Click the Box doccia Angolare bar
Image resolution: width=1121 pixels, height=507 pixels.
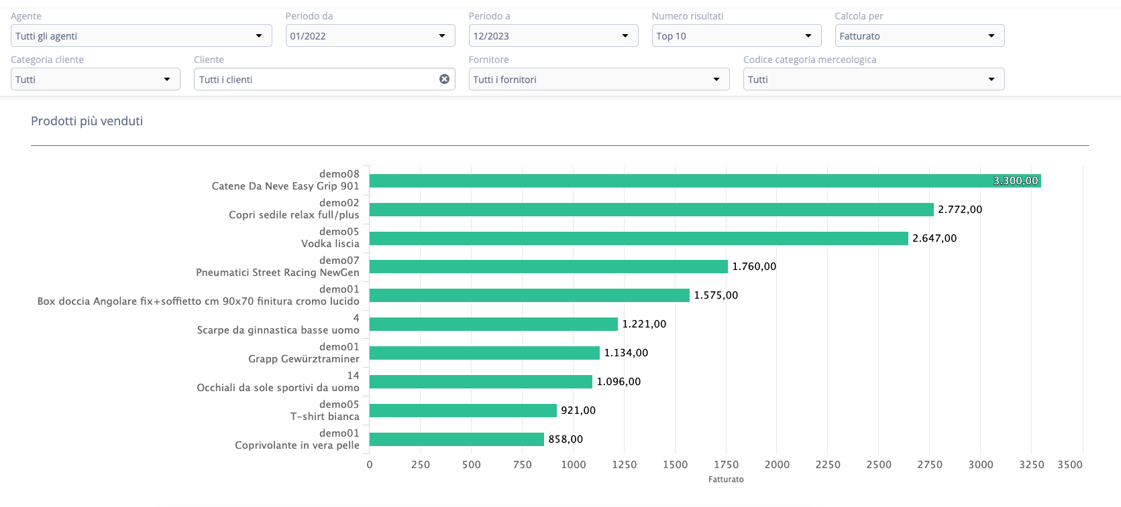pos(529,295)
